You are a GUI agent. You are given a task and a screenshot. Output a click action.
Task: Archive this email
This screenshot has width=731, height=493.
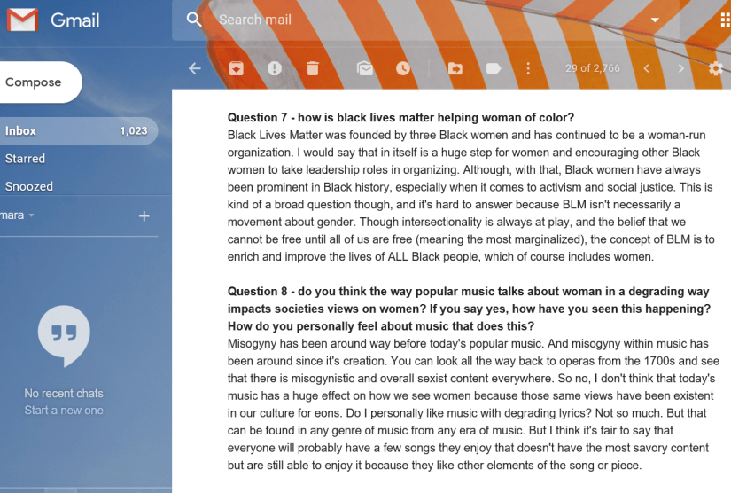237,68
